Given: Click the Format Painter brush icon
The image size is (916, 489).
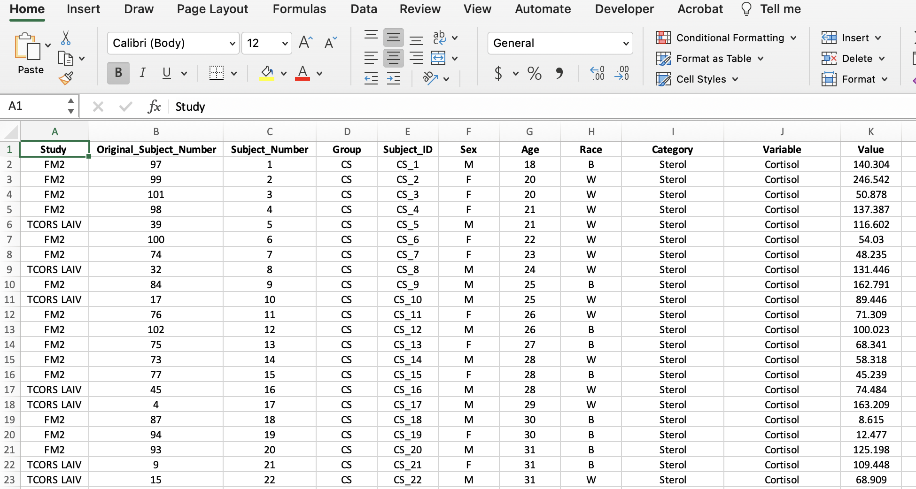Looking at the screenshot, I should [66, 78].
